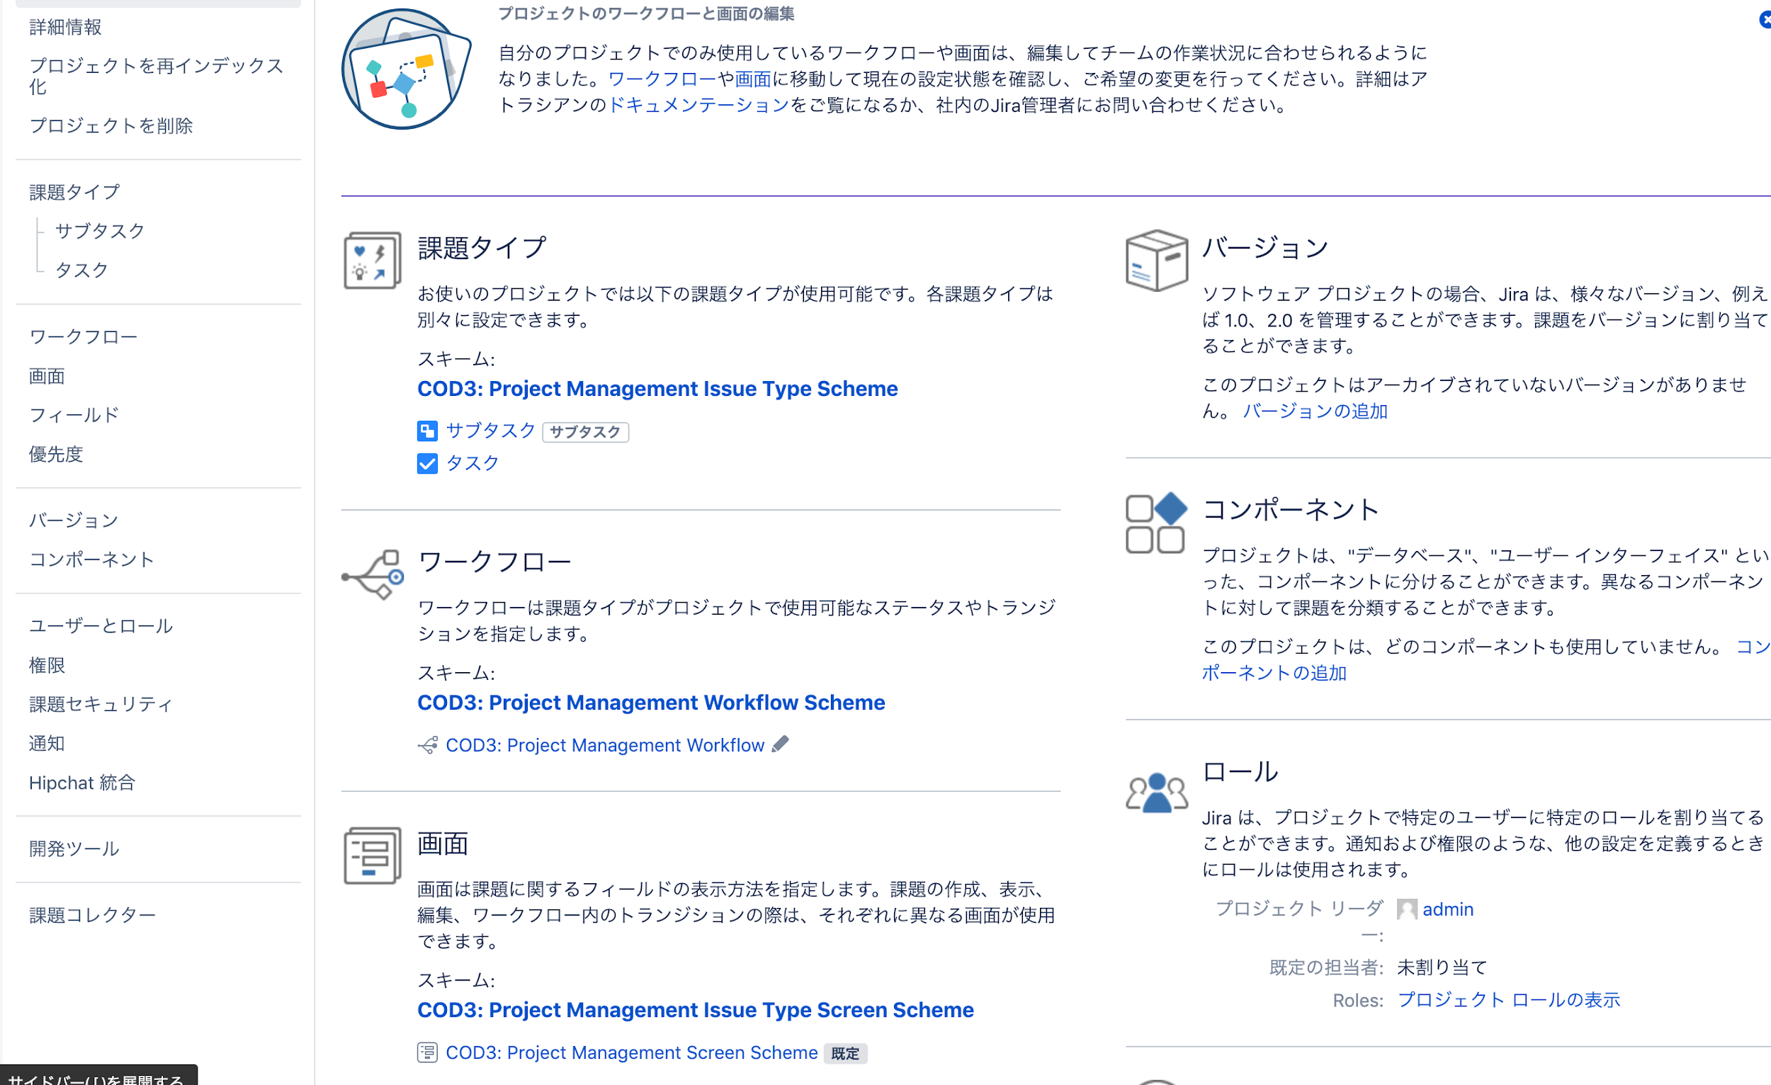Screen dimensions: 1771x1085
Task: Click the ワークフロー section heading
Action: point(494,561)
